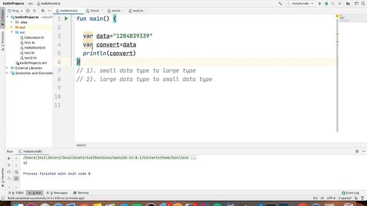Open the HelloWorldKt run configuration dropdown

point(300,3)
